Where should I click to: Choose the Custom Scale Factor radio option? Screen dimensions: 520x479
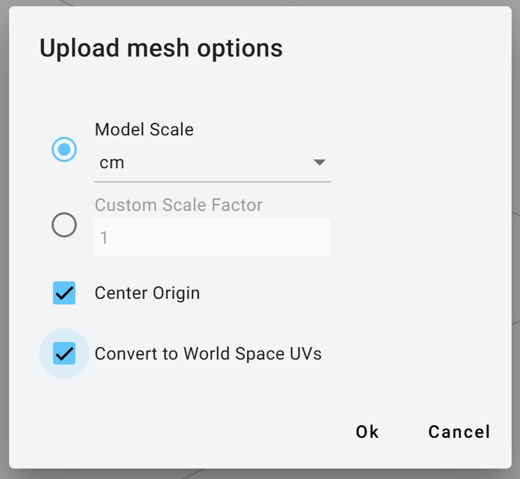(64, 225)
